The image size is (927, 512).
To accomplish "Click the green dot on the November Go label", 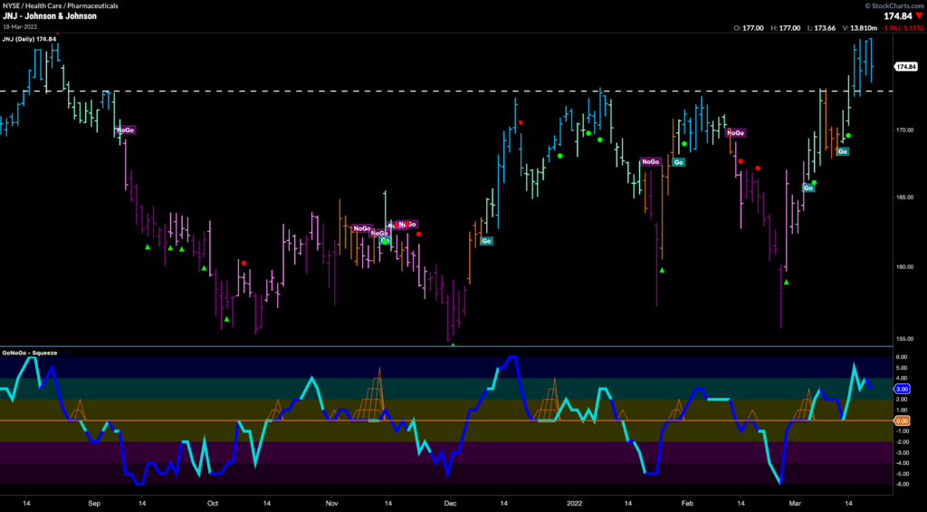I will point(385,241).
